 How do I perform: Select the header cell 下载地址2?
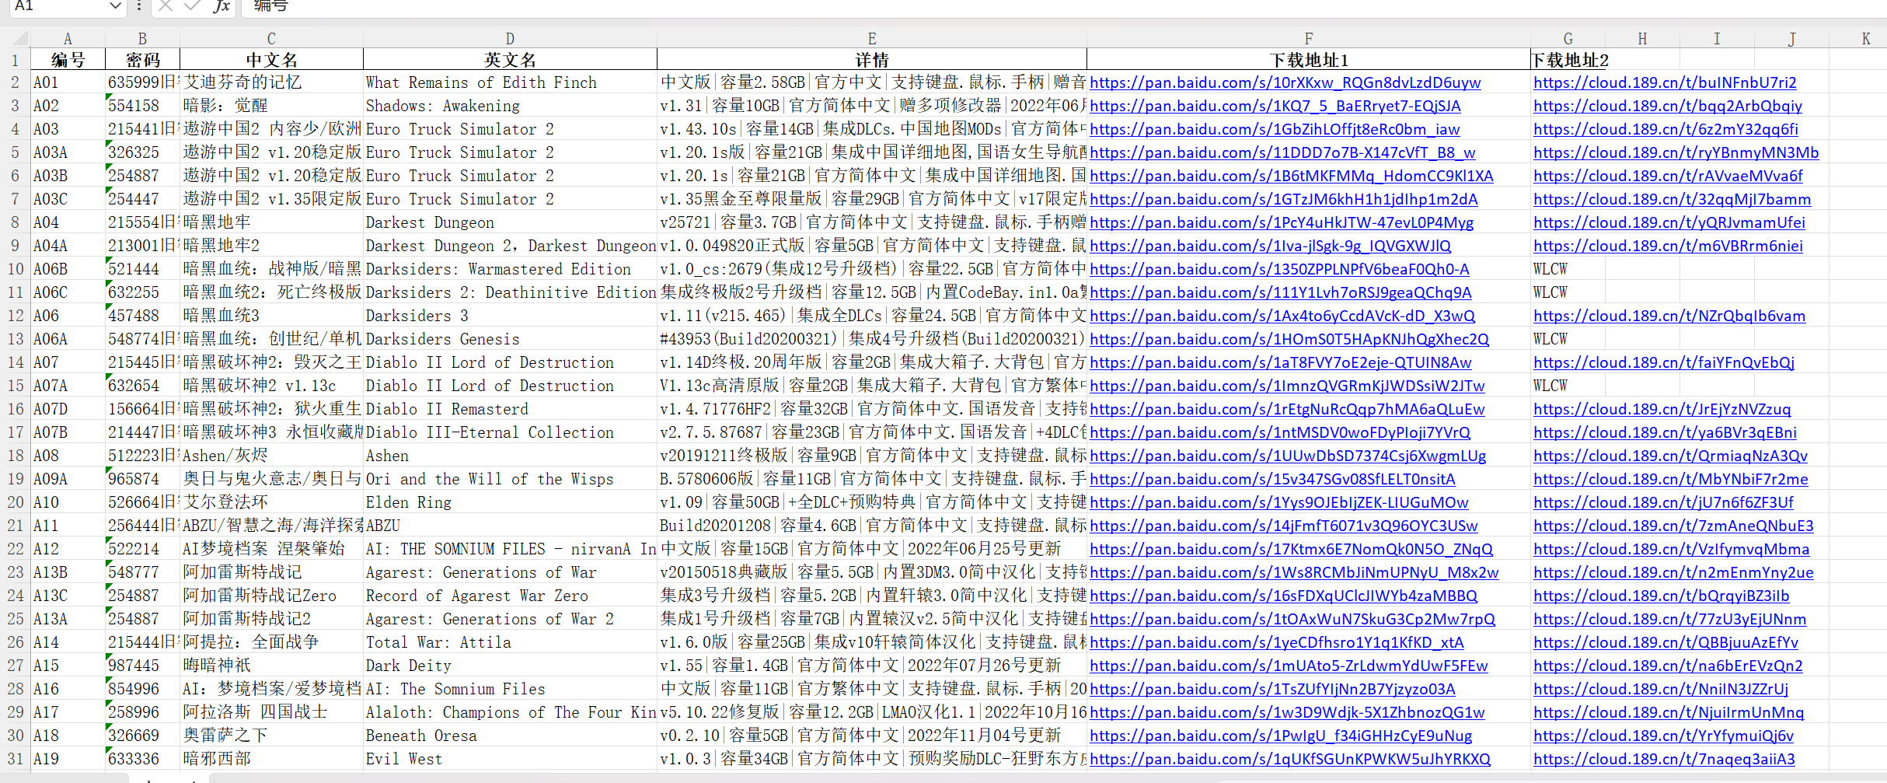pos(1568,60)
